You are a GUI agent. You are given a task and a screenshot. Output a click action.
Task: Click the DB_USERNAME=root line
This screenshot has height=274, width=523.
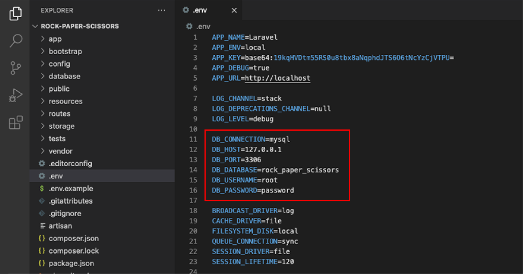(245, 180)
